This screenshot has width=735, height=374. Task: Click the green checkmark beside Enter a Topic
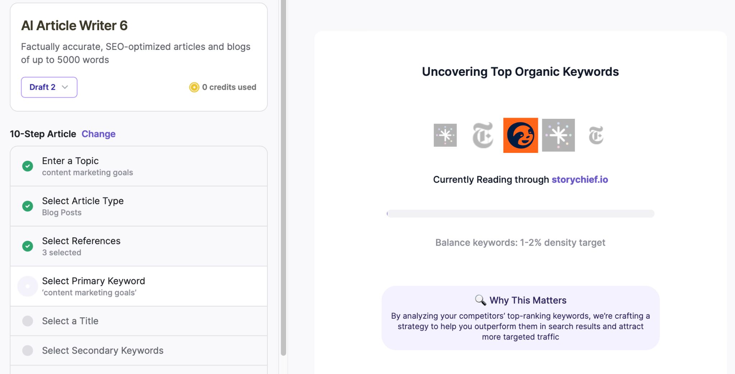pos(28,166)
